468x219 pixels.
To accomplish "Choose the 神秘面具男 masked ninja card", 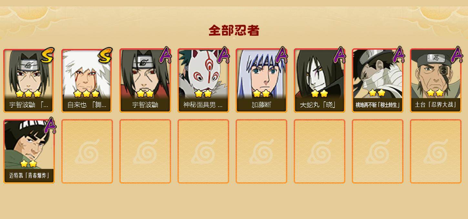I will [x=203, y=81].
